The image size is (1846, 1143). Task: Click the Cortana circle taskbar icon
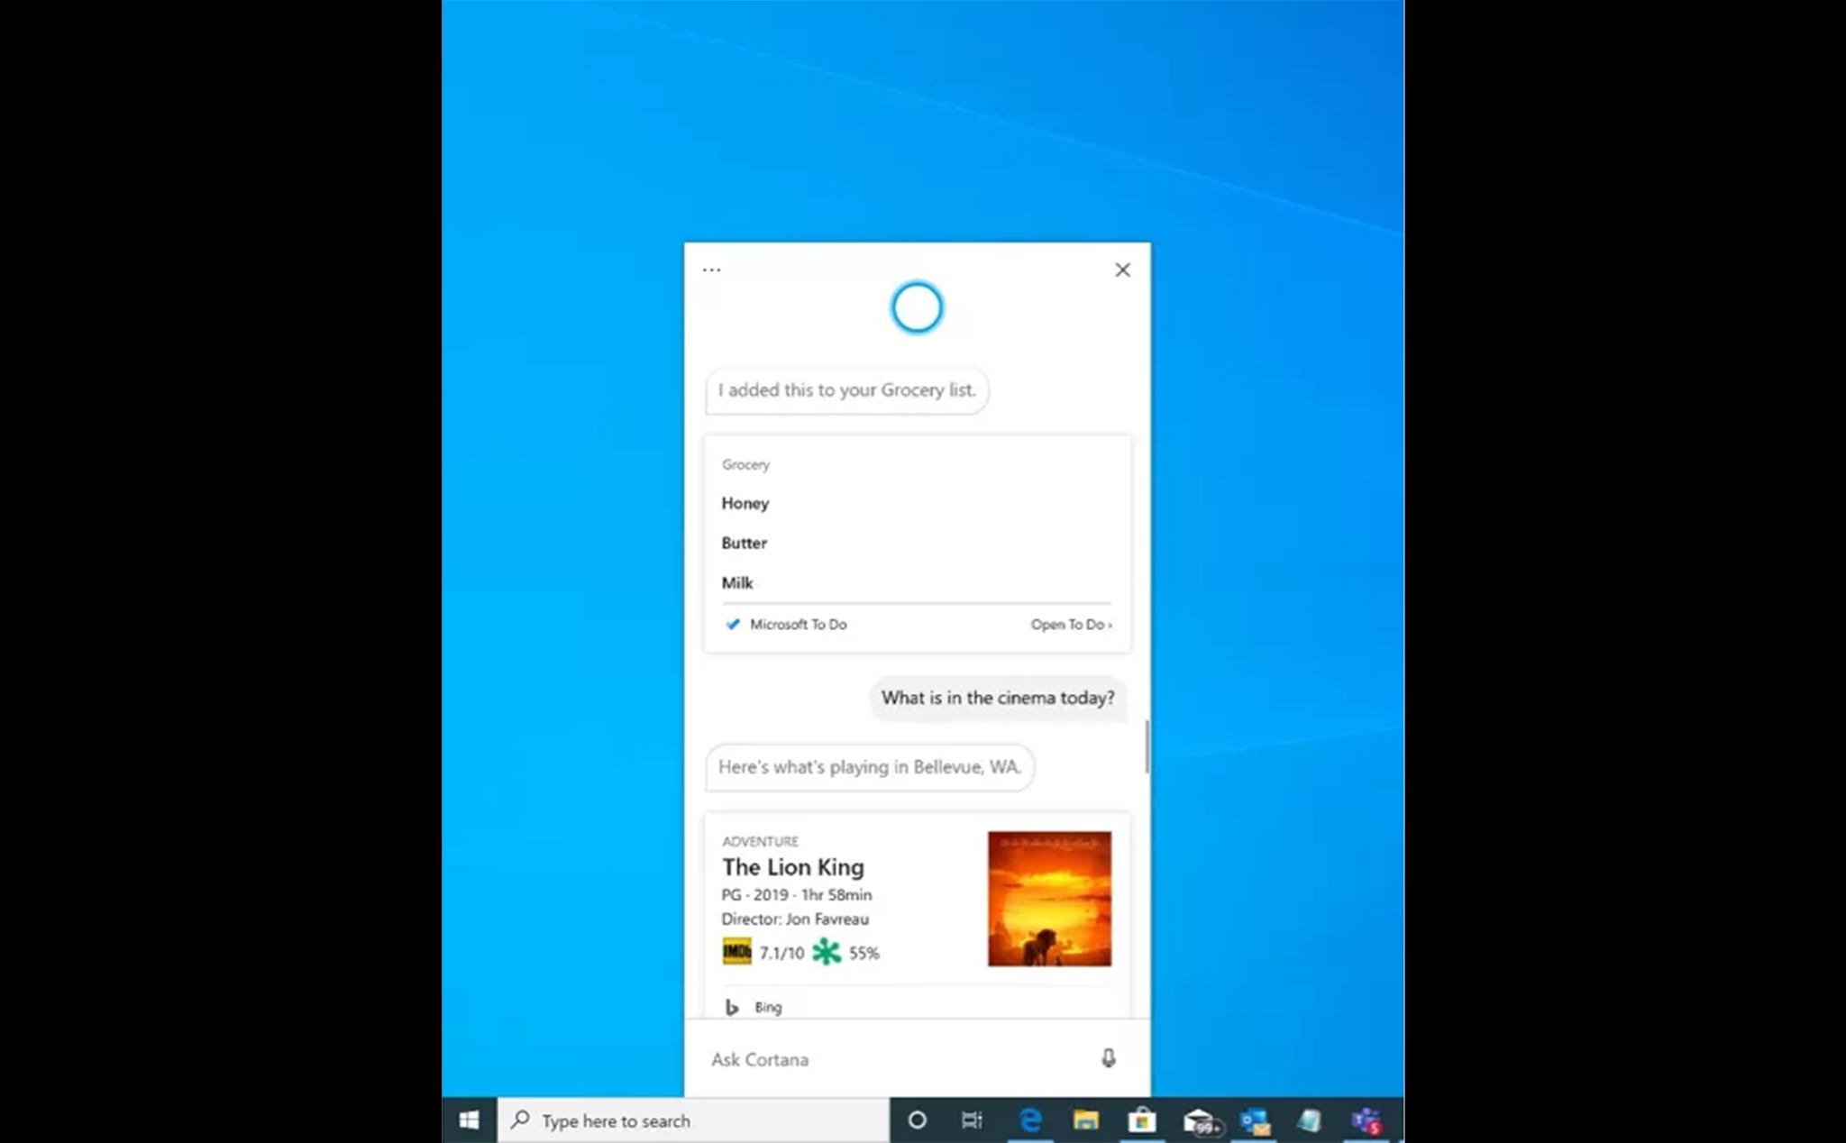point(917,1120)
